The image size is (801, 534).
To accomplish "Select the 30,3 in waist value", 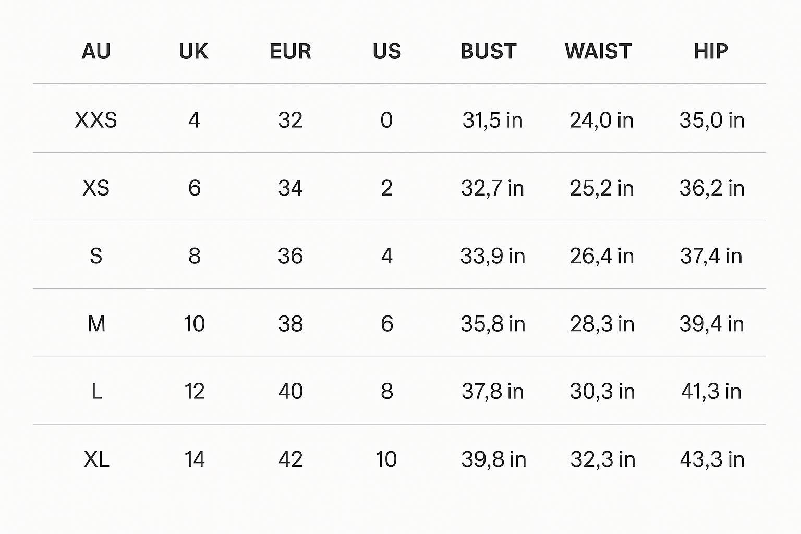I will [602, 392].
